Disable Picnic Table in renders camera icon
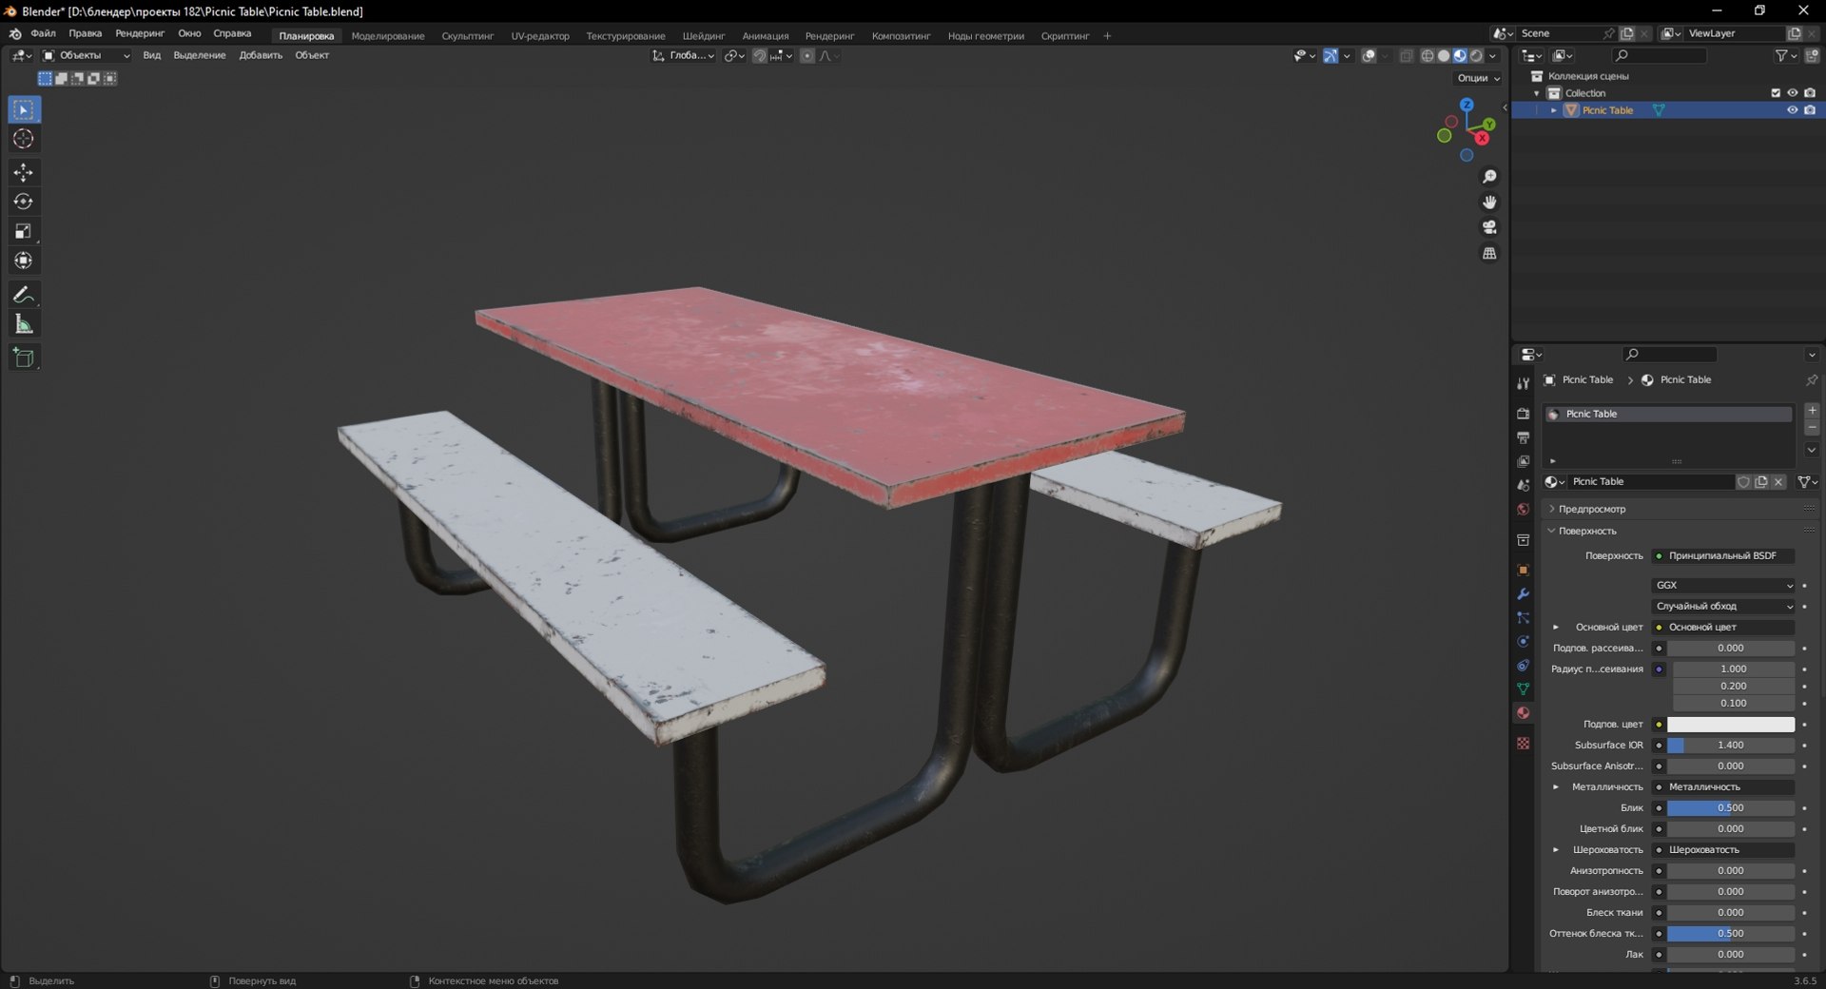The image size is (1826, 989). [1809, 110]
